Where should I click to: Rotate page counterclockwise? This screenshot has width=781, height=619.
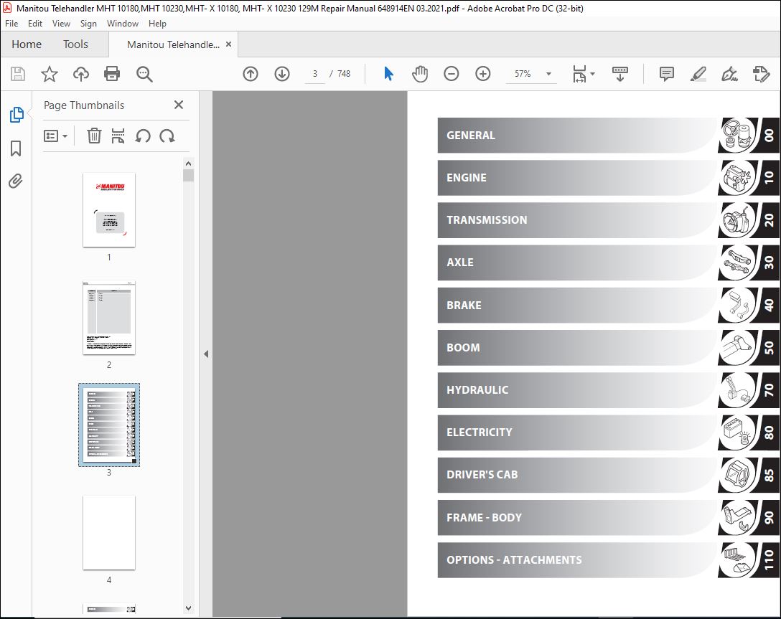click(143, 136)
